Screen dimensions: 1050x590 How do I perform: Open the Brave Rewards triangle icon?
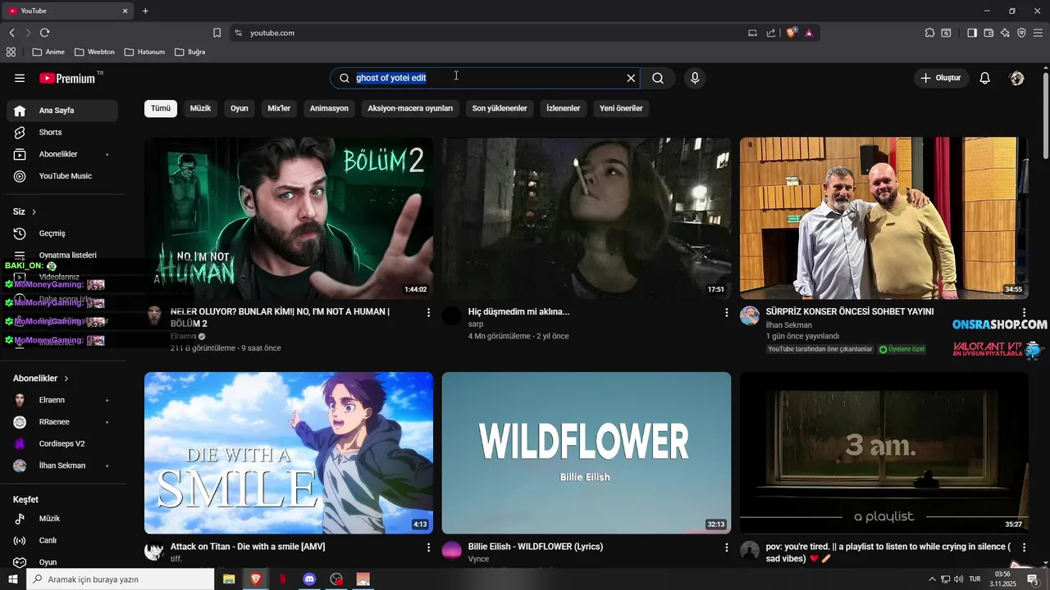(x=809, y=33)
